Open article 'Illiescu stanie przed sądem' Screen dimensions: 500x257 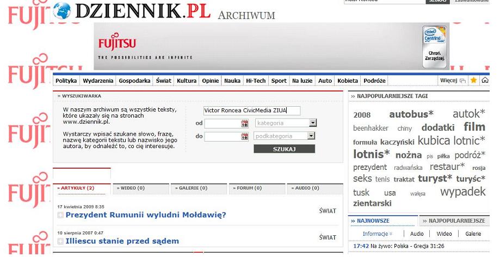(x=122, y=241)
